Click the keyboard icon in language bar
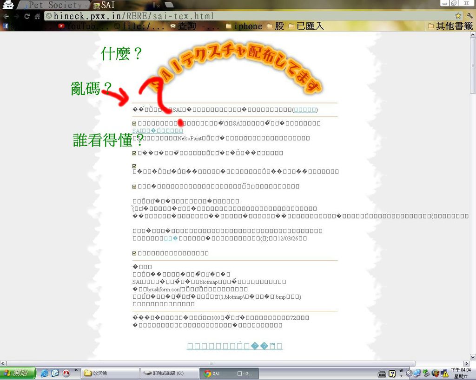Viewport: 476px width, 380px height. (x=382, y=374)
